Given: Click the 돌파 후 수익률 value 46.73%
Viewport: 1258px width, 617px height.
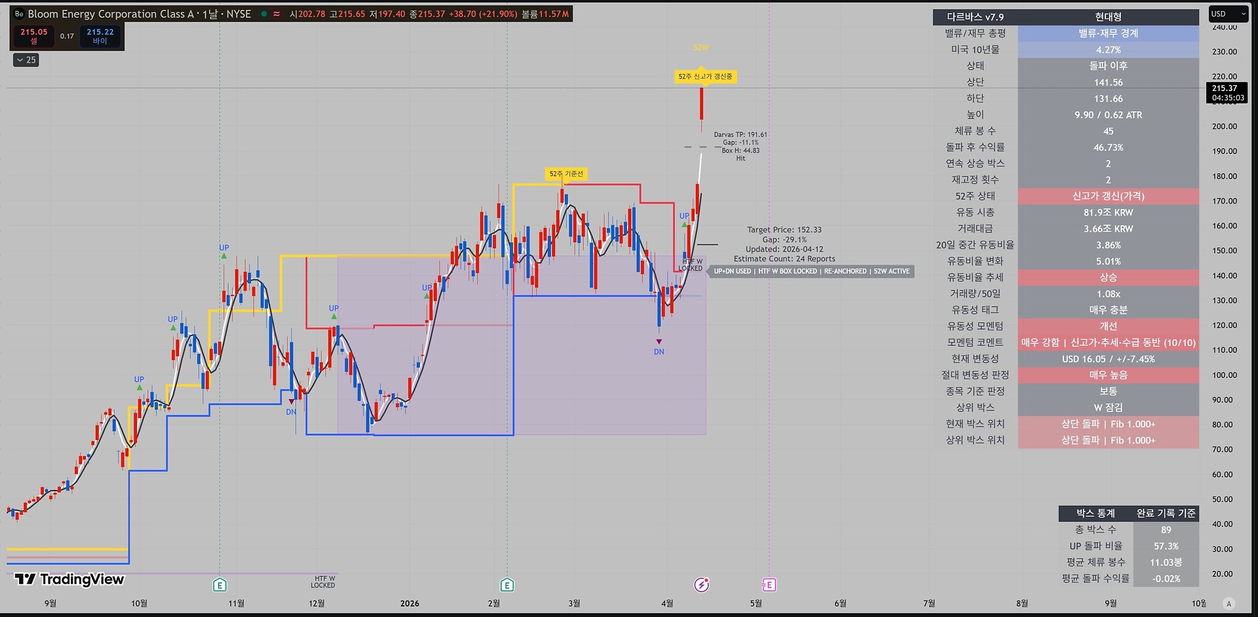Looking at the screenshot, I should (x=1108, y=147).
